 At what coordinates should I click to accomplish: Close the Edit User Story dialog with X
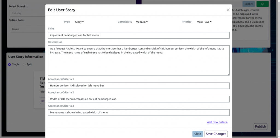point(228,10)
